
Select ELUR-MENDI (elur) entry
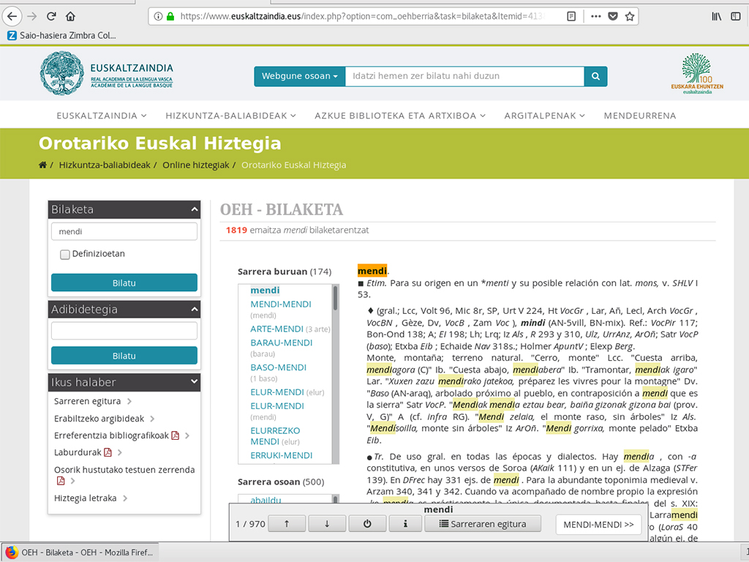point(277,392)
